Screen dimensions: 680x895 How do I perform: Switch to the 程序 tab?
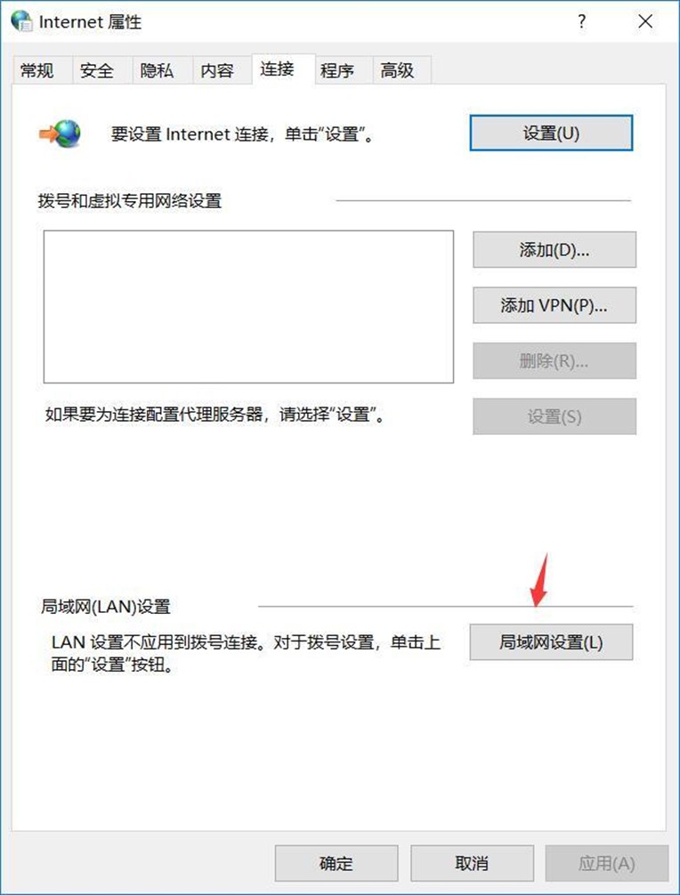(x=337, y=71)
